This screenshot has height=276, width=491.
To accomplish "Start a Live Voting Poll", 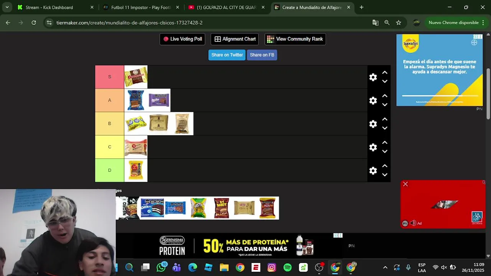I will pyautogui.click(x=182, y=39).
